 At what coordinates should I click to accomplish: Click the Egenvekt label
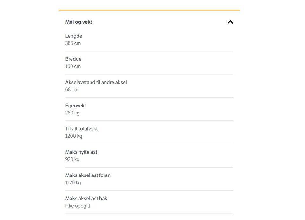pyautogui.click(x=76, y=106)
